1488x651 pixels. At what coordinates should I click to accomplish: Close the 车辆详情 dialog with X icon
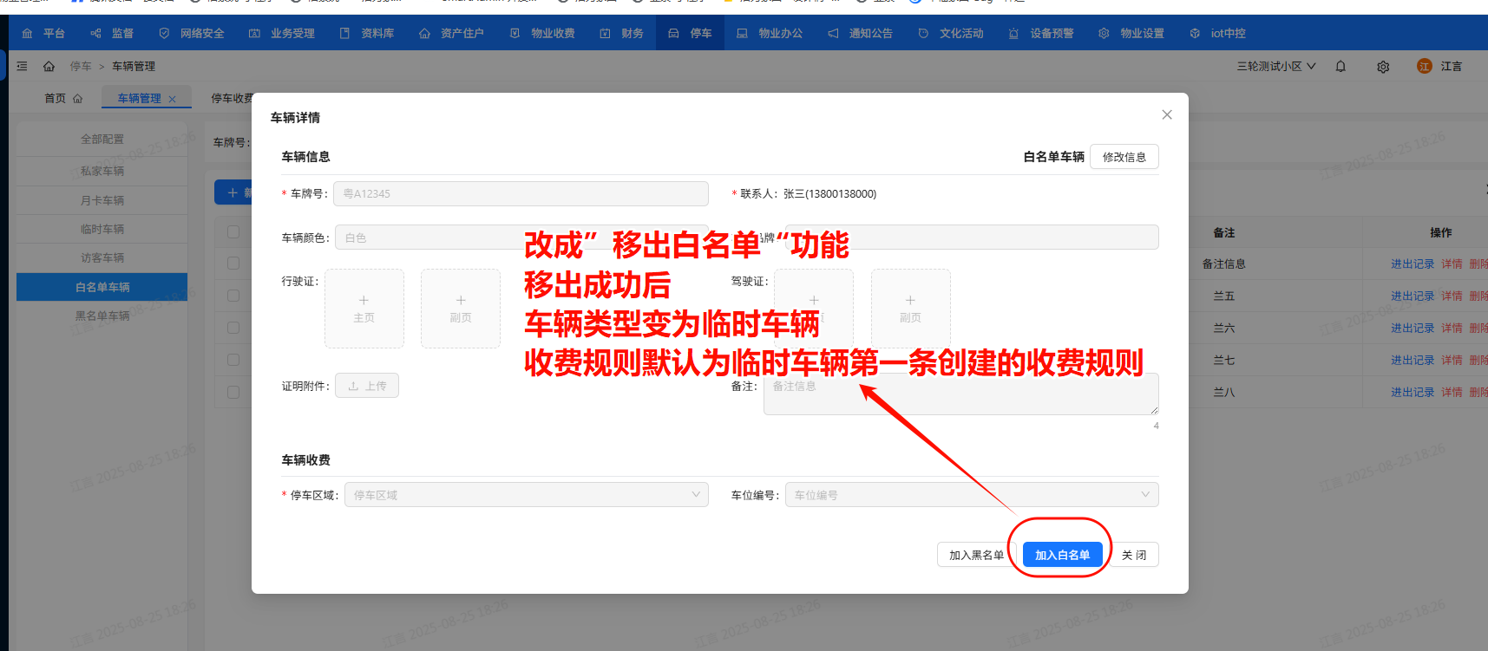(x=1167, y=114)
